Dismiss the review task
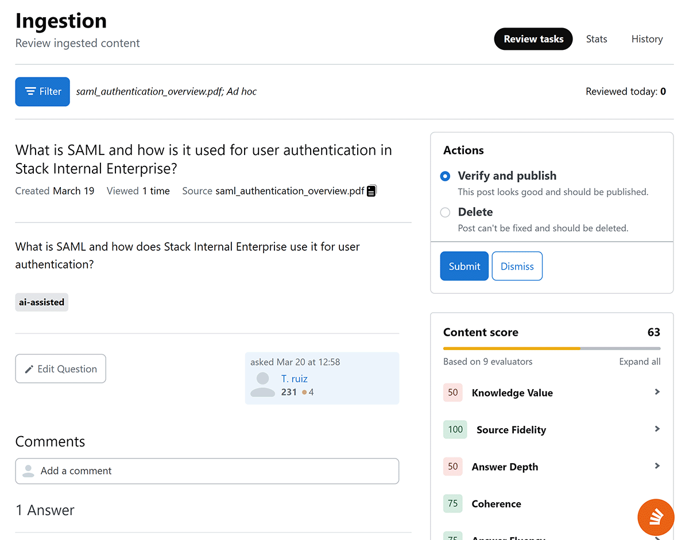Screen dimensions: 689x540 click(x=517, y=266)
